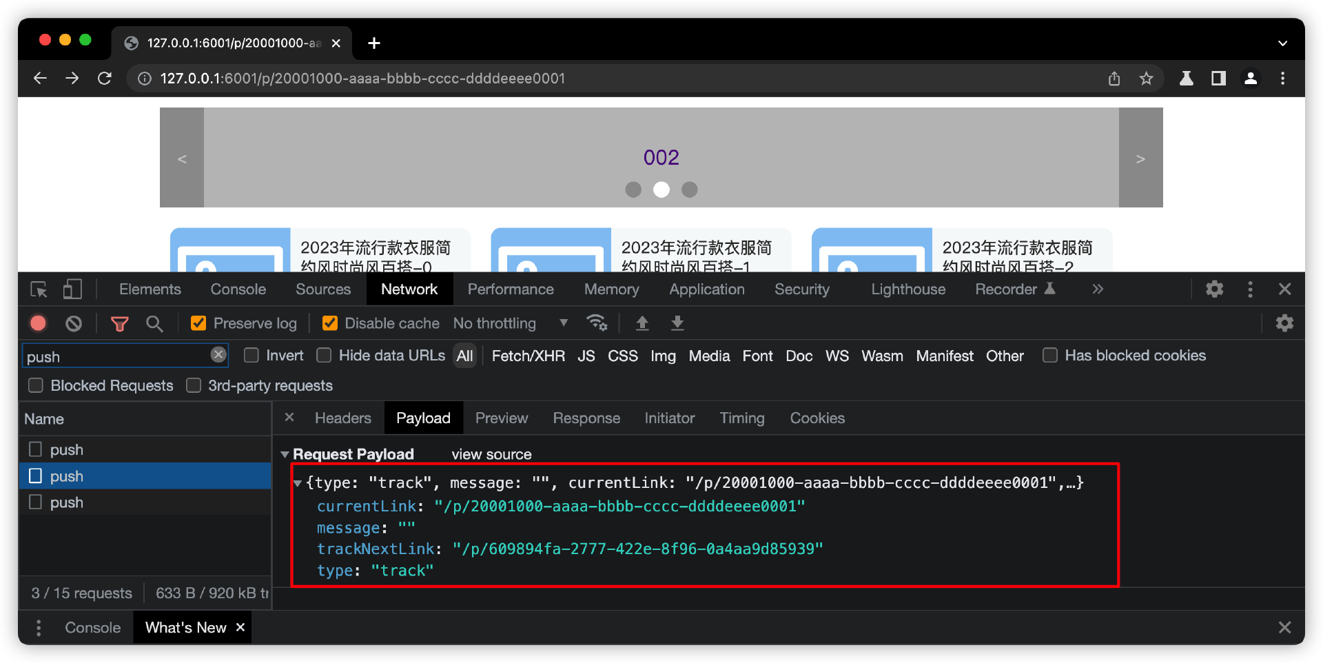
Task: Select the inspect element picker icon
Action: (x=39, y=289)
